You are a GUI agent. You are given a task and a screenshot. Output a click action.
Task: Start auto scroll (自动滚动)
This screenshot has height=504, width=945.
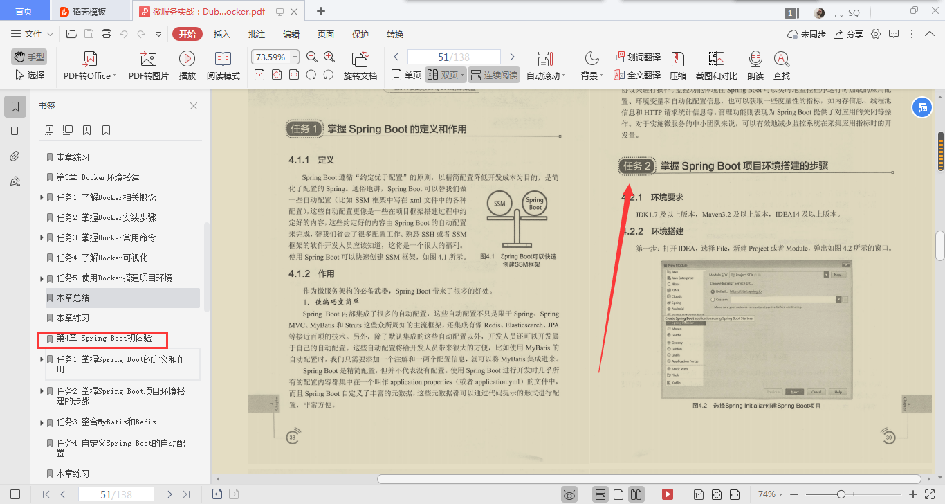(546, 66)
